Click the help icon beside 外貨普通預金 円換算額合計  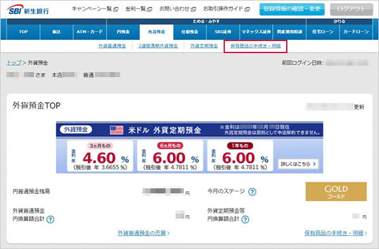pos(51,219)
